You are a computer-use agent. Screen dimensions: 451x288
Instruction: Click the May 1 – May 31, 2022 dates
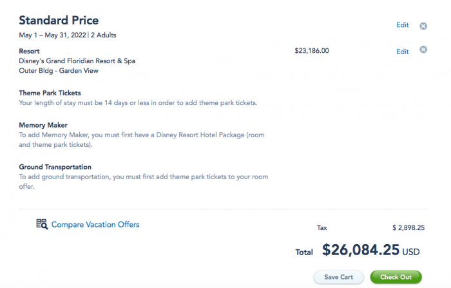52,35
